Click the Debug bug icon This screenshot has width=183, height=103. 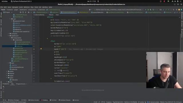point(148,10)
